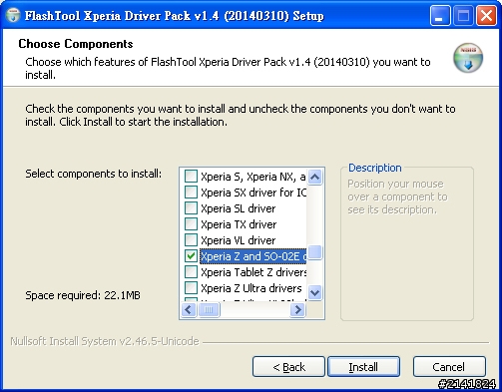The height and width of the screenshot is (392, 502).
Task: Minimize the setup window
Action: [440, 15]
